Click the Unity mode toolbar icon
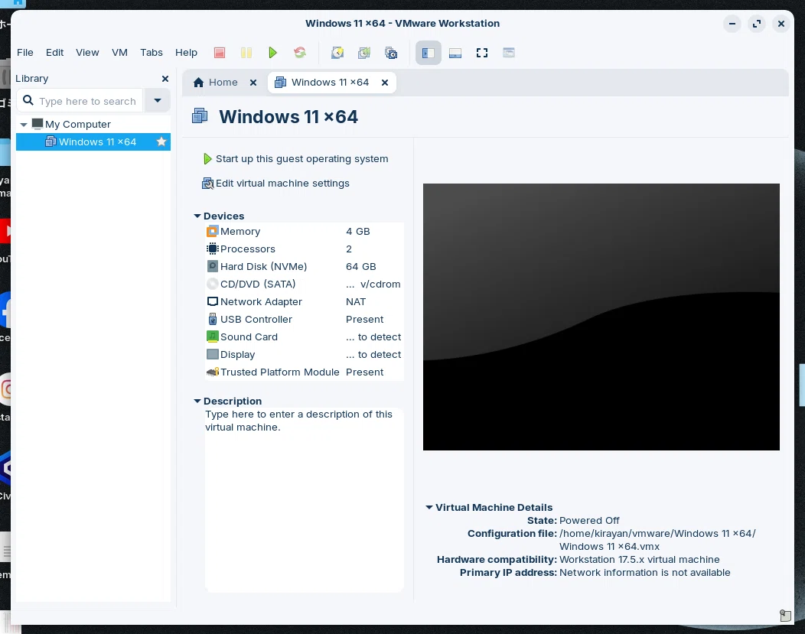The width and height of the screenshot is (805, 634). 509,53
